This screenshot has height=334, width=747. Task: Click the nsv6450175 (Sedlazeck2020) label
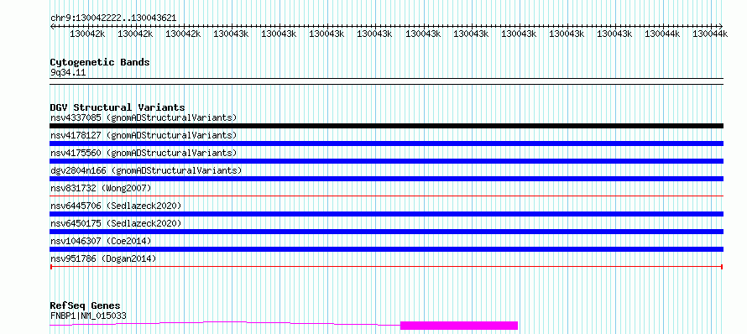coord(116,223)
